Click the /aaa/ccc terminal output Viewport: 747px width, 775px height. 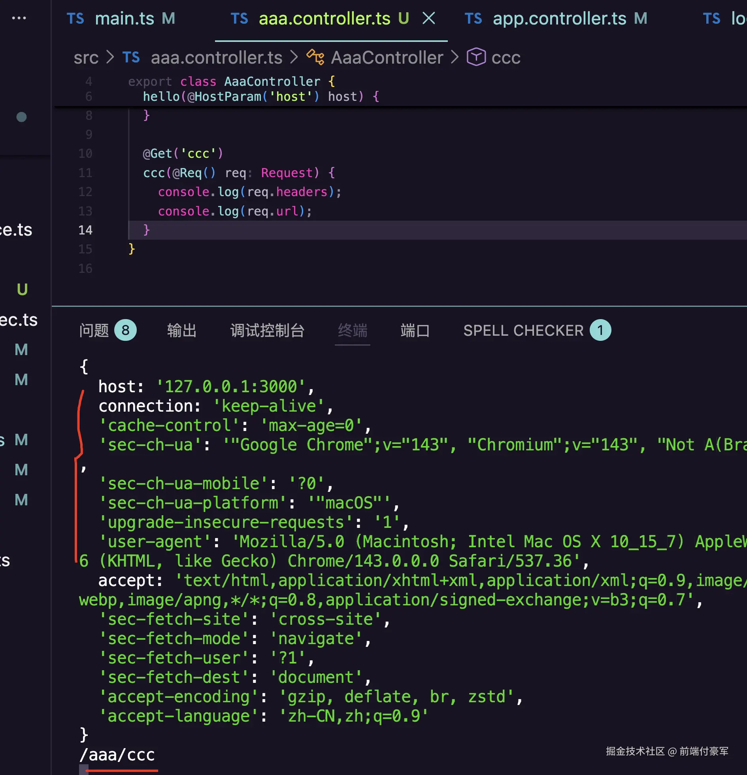(x=117, y=754)
